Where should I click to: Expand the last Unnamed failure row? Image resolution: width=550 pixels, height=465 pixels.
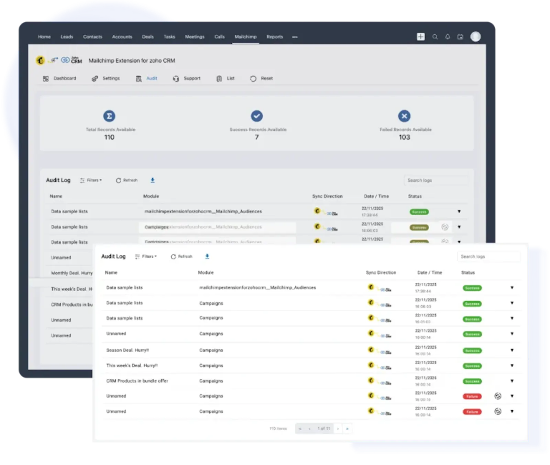[512, 411]
